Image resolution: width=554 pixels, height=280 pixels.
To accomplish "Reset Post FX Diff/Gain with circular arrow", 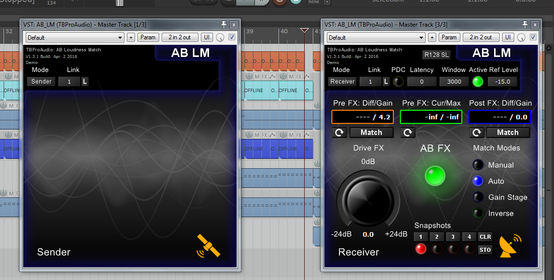I will pos(476,132).
